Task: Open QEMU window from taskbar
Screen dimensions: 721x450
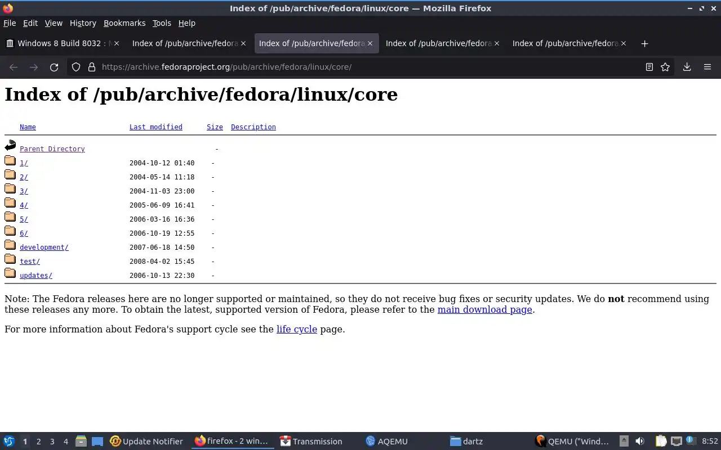Action: click(x=572, y=442)
